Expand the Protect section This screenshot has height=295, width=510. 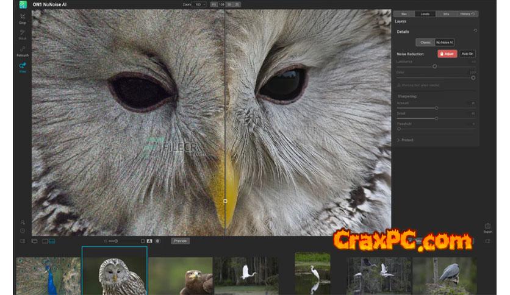tap(406, 140)
